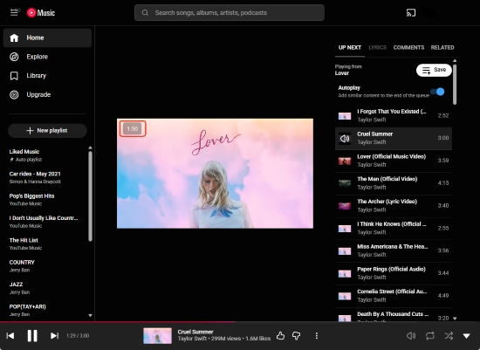The width and height of the screenshot is (480, 350).
Task: Open Car rides - May 2021 playlist
Action: [47, 177]
